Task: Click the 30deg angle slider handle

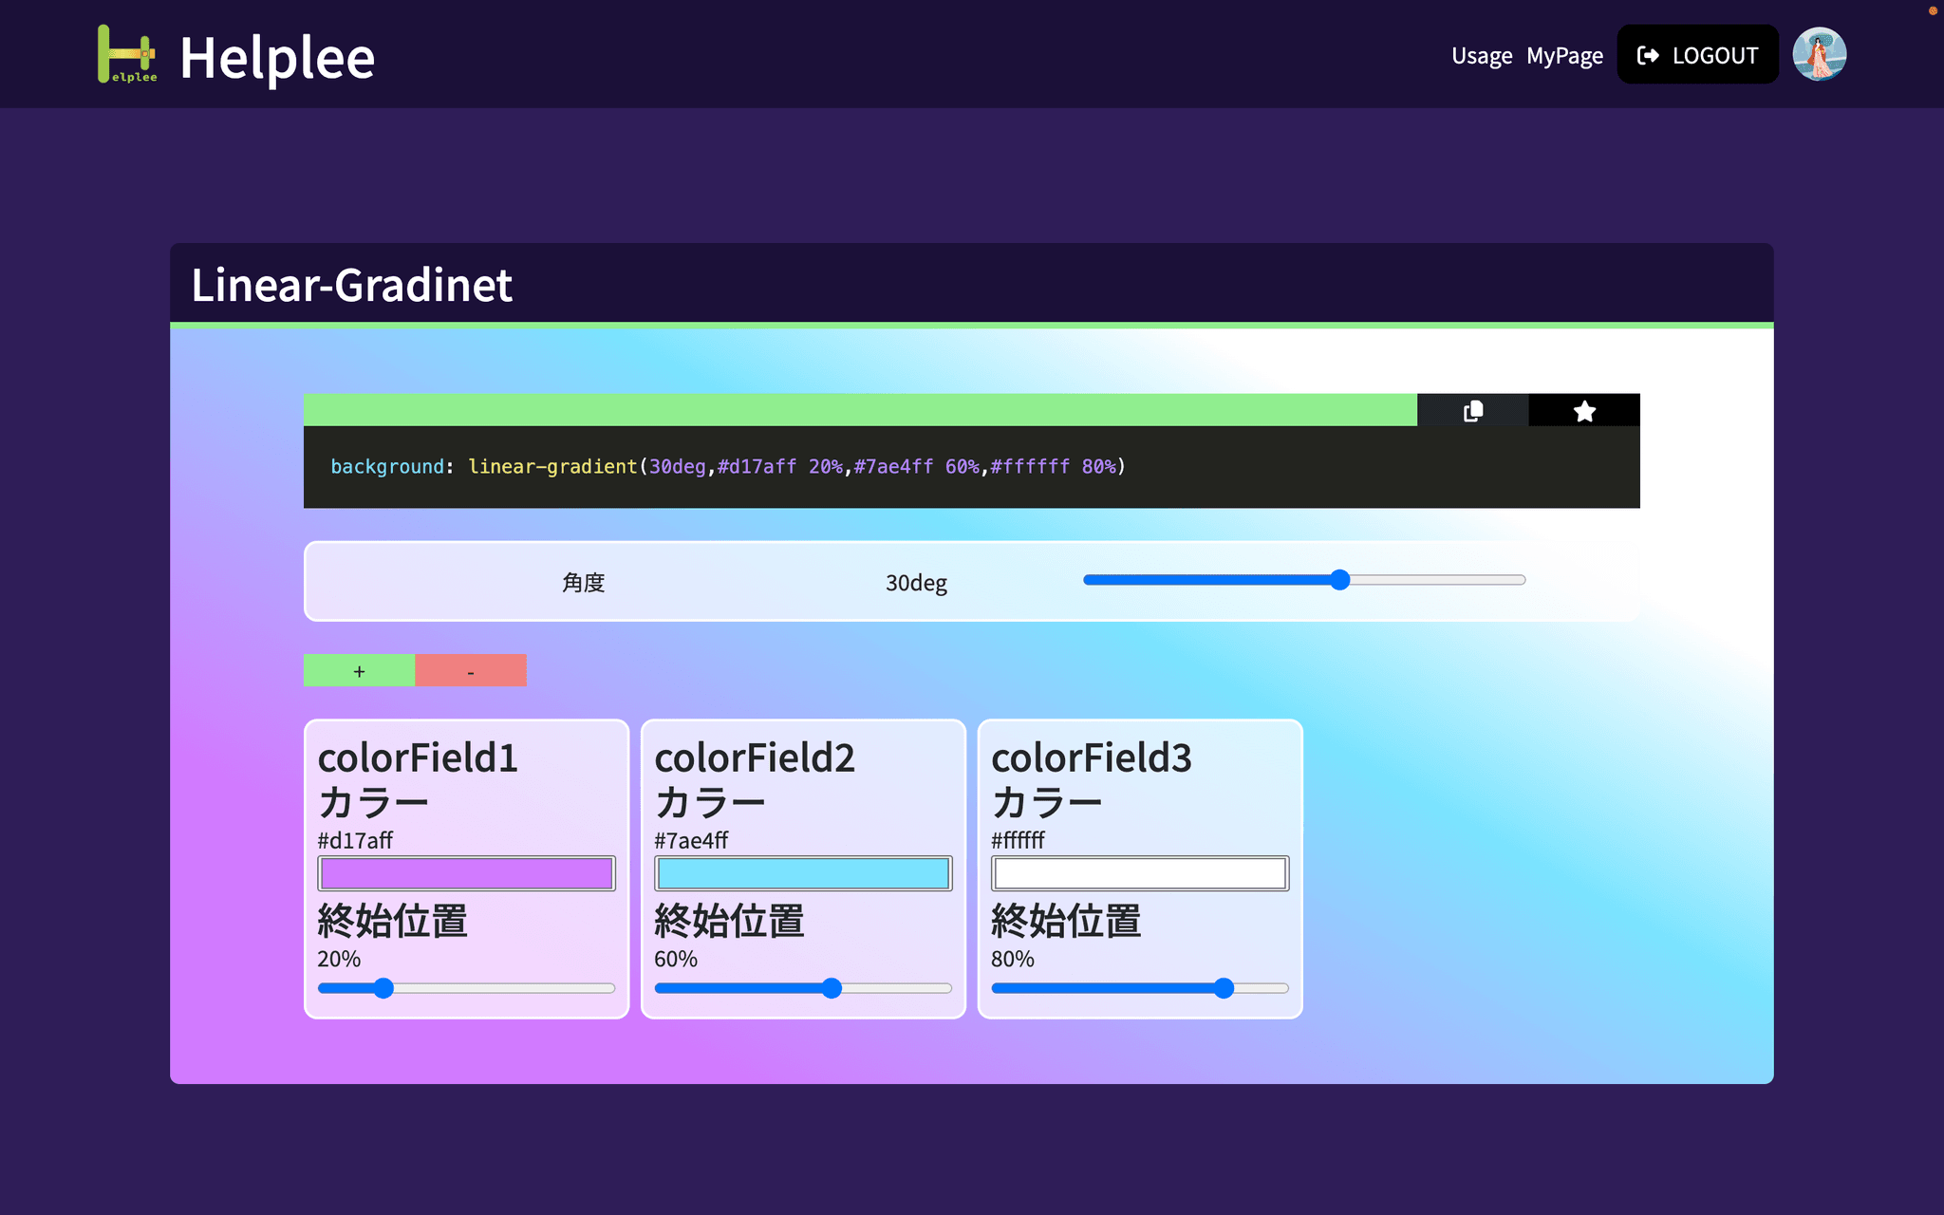Action: coord(1339,580)
